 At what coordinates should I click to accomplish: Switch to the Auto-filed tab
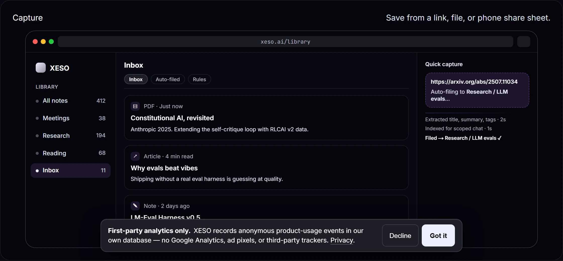[168, 79]
